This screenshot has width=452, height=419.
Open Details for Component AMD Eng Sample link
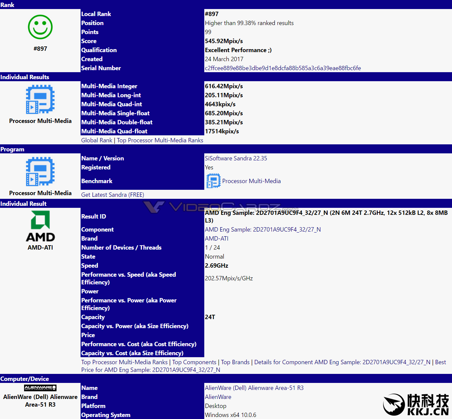(342, 362)
